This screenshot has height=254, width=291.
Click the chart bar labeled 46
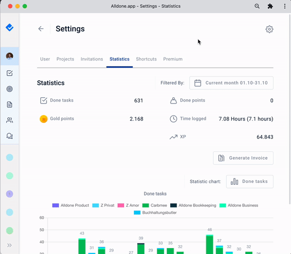pyautogui.click(x=210, y=244)
